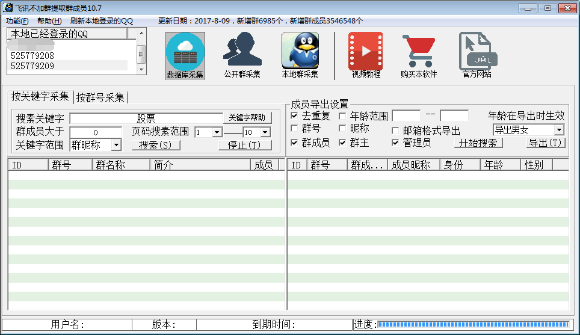Uncheck the 群成员 checkbox

(294, 143)
